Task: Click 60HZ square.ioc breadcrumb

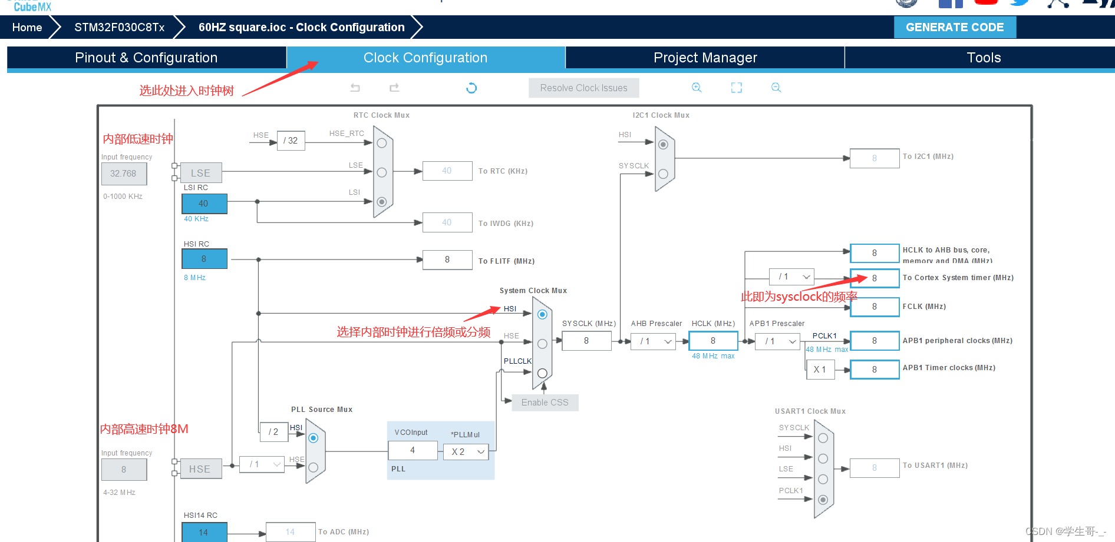Action: pos(302,27)
